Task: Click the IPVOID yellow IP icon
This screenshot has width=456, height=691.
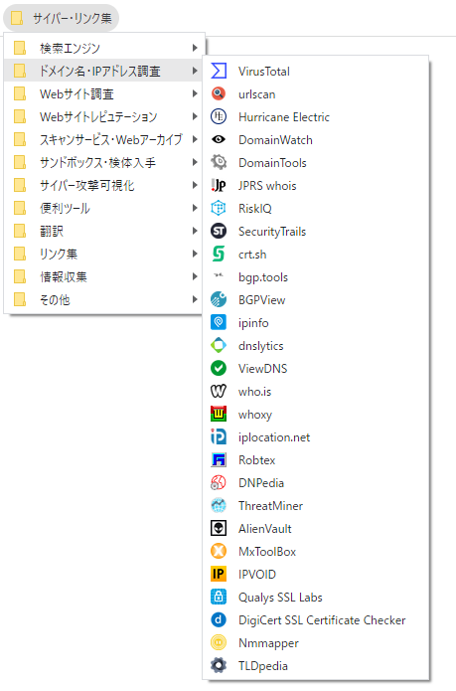Action: pyautogui.click(x=219, y=575)
